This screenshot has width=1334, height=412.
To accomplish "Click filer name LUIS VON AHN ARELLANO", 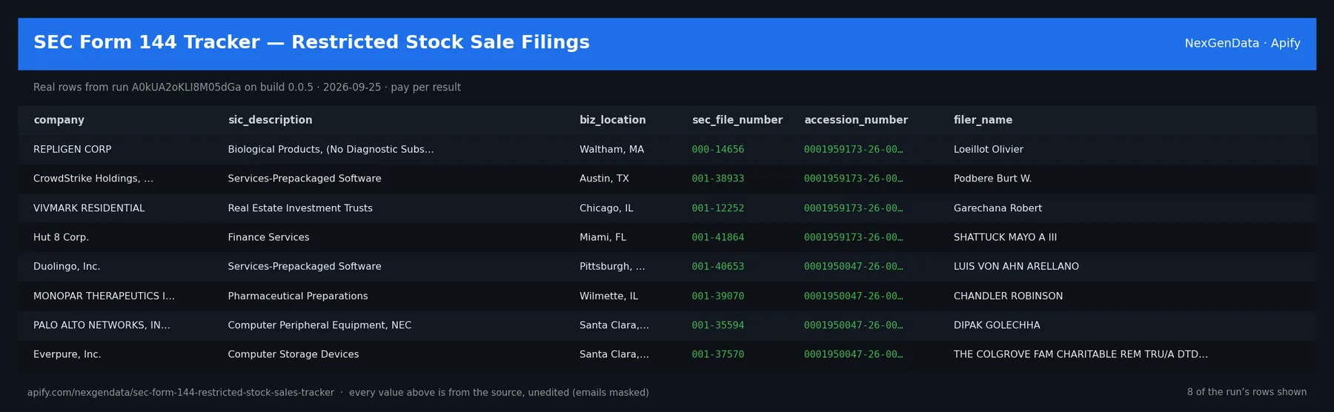I will click(x=1016, y=267).
